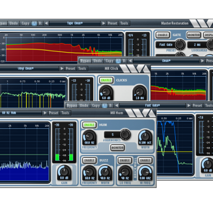The width and height of the screenshot is (213, 213).
Task: Adjust the Fast Gate preset knob
Action: point(180,44)
